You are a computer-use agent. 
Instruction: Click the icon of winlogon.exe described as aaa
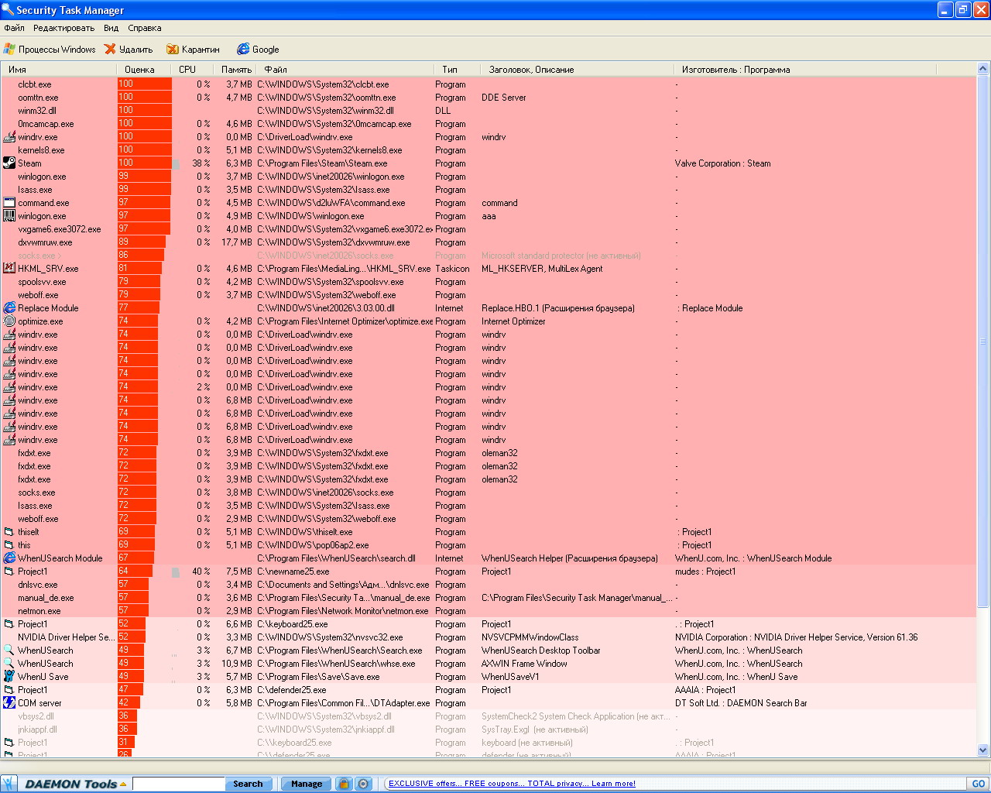[x=9, y=216]
